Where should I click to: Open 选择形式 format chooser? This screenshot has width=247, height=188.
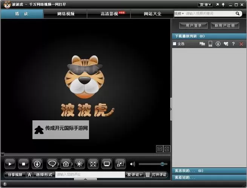[44, 174]
